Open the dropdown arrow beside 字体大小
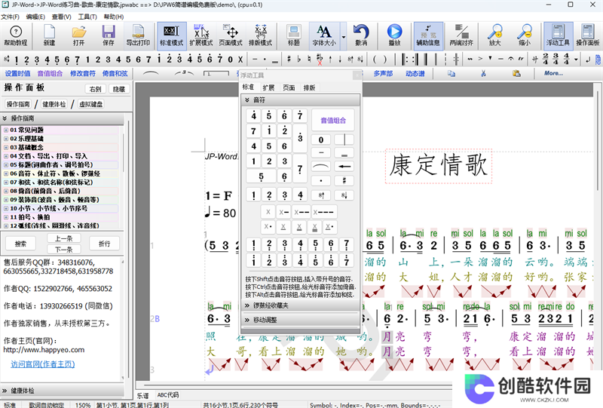603x408 pixels. (344, 37)
